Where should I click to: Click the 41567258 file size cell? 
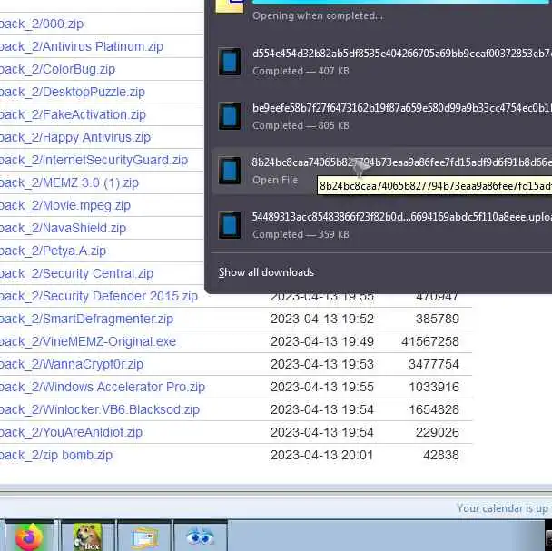(430, 341)
